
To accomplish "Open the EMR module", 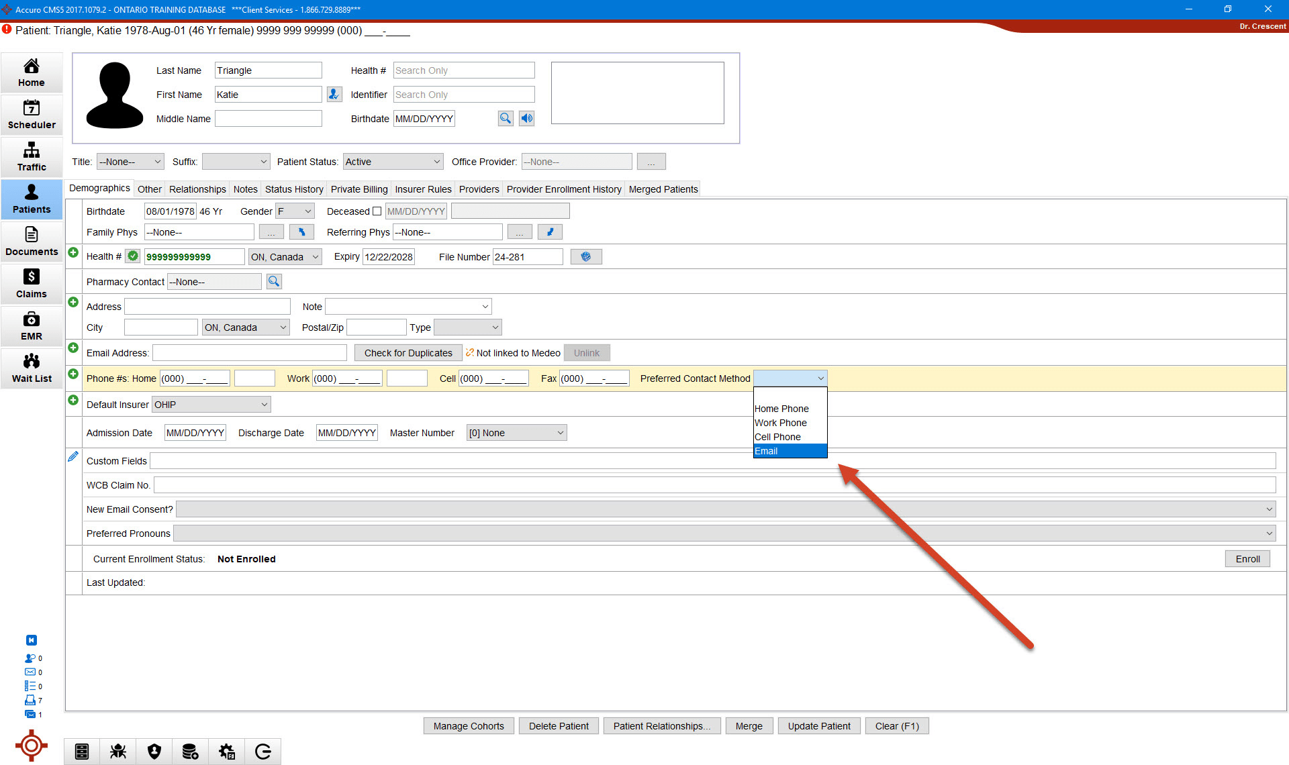I will click(x=32, y=325).
